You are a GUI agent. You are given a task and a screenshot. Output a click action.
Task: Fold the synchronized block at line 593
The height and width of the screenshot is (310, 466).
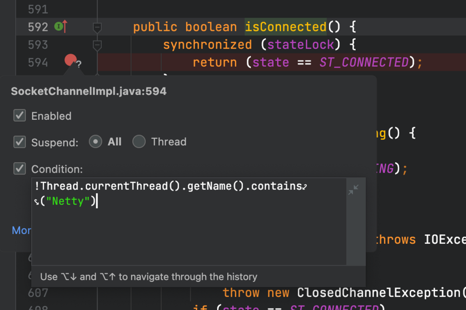[x=97, y=45]
